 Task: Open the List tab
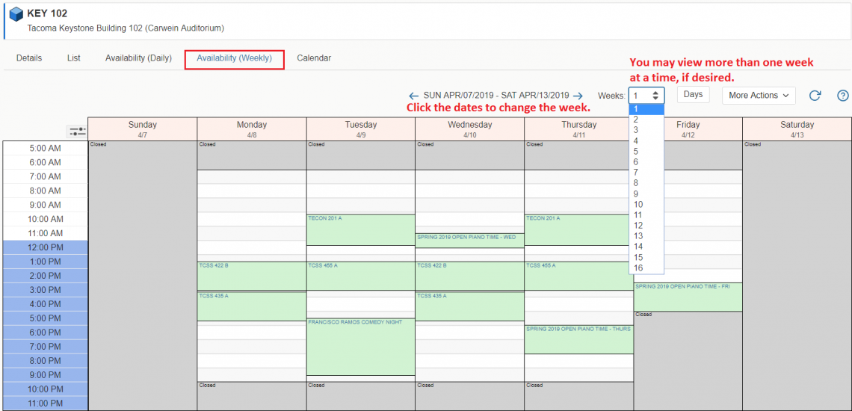click(x=73, y=58)
